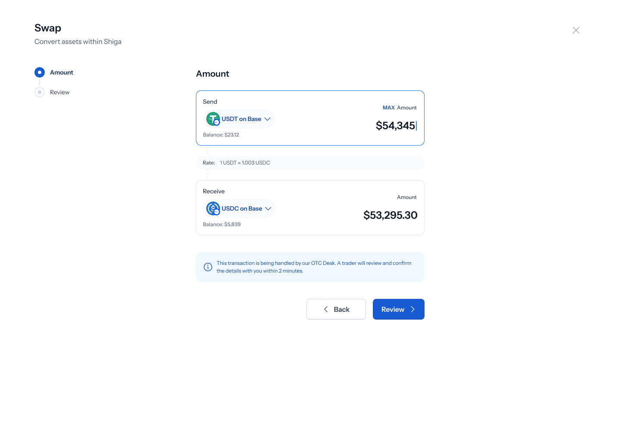
Task: Open the USDC on Base dropdown
Action: pyautogui.click(x=239, y=208)
